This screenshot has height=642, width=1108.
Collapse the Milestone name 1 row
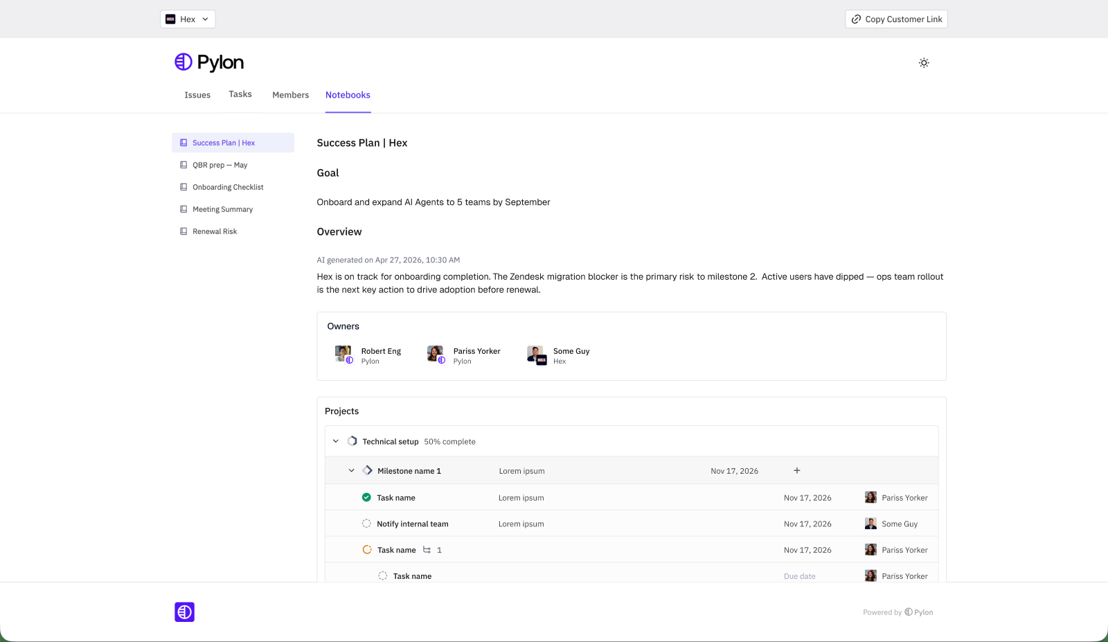[x=351, y=471]
